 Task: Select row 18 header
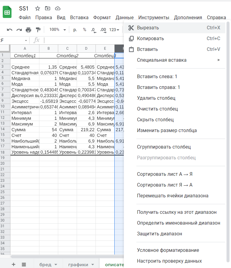5,152
